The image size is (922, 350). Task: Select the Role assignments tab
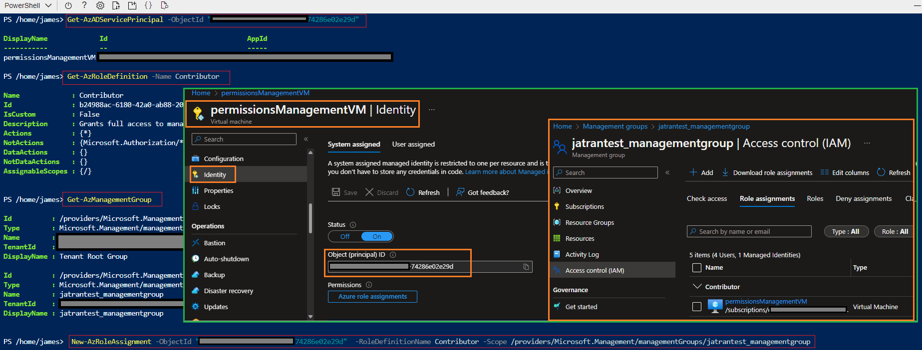pyautogui.click(x=767, y=198)
